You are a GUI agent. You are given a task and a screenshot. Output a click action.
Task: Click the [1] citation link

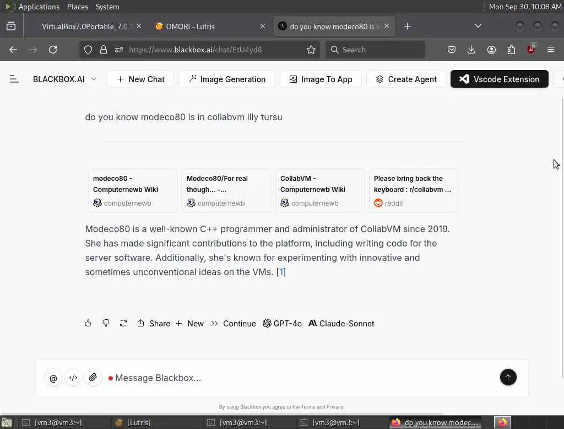click(x=281, y=272)
